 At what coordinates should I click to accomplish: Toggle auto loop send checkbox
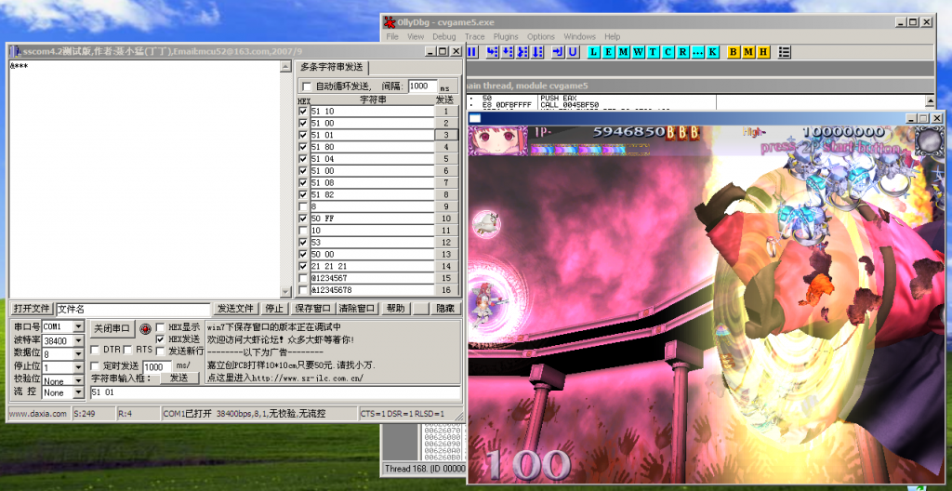point(307,86)
